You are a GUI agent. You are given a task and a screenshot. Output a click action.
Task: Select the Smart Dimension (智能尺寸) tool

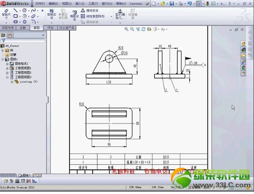click(x=6, y=14)
